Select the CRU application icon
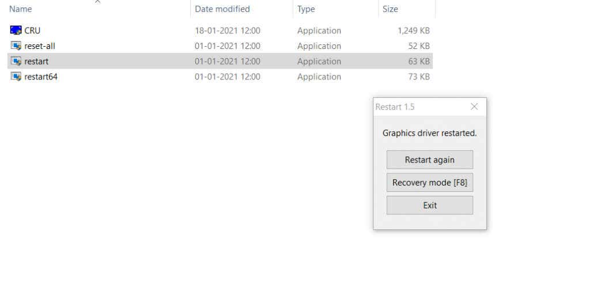Screen dimensions: 590x288 coord(16,31)
